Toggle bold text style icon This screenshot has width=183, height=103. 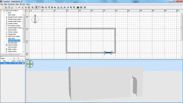(x=65, y=7)
